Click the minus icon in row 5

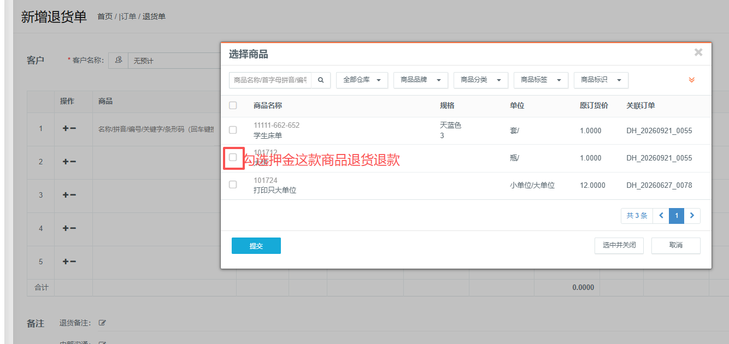pyautogui.click(x=73, y=262)
